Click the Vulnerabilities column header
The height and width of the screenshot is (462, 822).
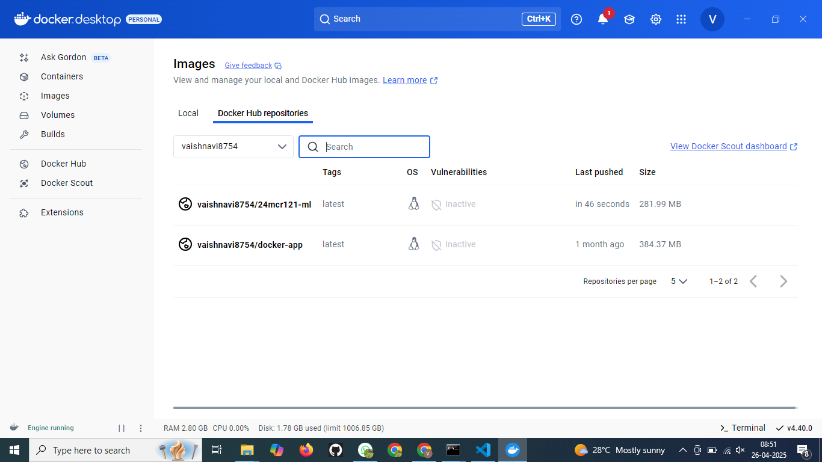coord(459,172)
